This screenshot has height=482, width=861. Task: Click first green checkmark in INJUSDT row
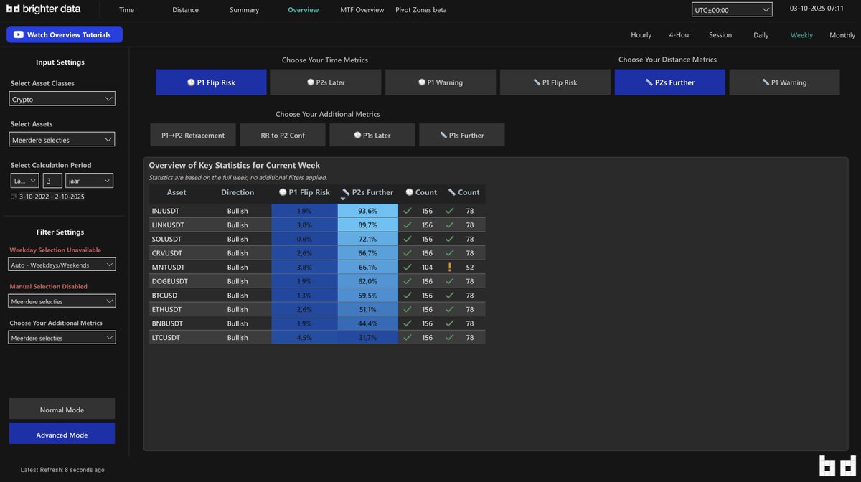coord(408,211)
